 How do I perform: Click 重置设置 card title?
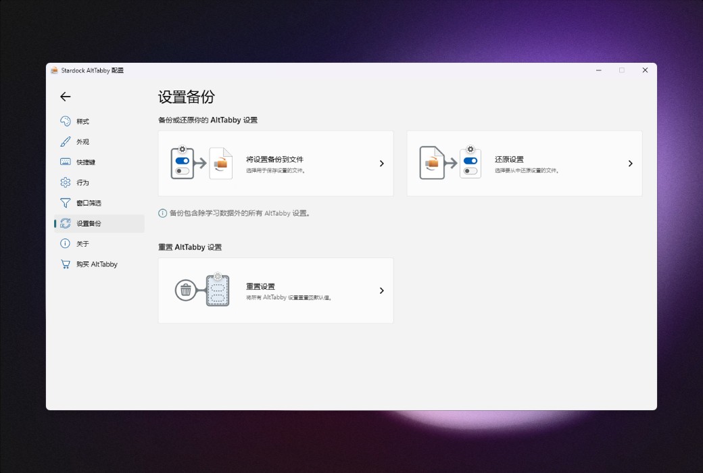coord(260,286)
